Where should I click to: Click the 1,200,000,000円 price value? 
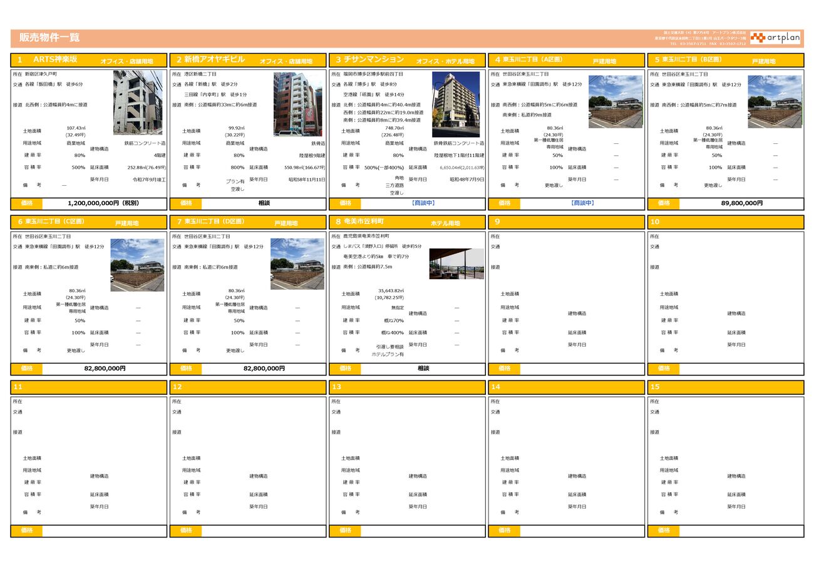click(x=103, y=203)
